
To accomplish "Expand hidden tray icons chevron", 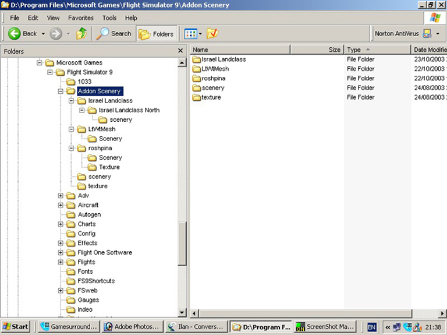I will coord(388,327).
